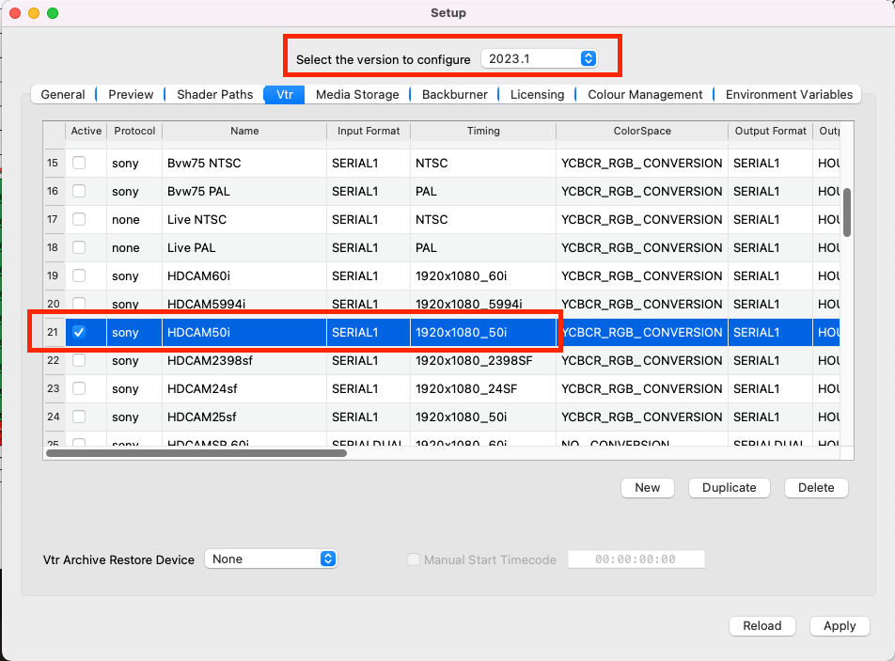Select the Live NTSC name cell
The image size is (895, 661).
coord(244,219)
